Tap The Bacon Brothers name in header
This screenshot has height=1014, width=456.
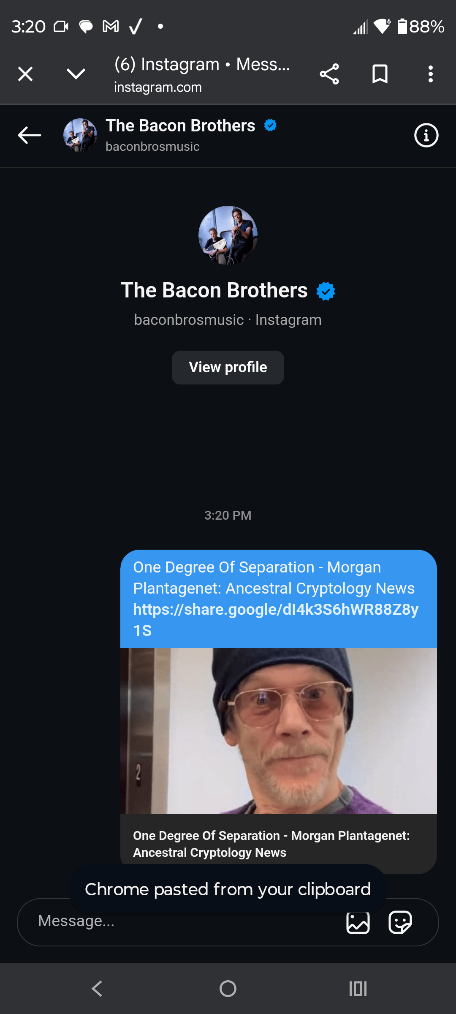point(180,126)
